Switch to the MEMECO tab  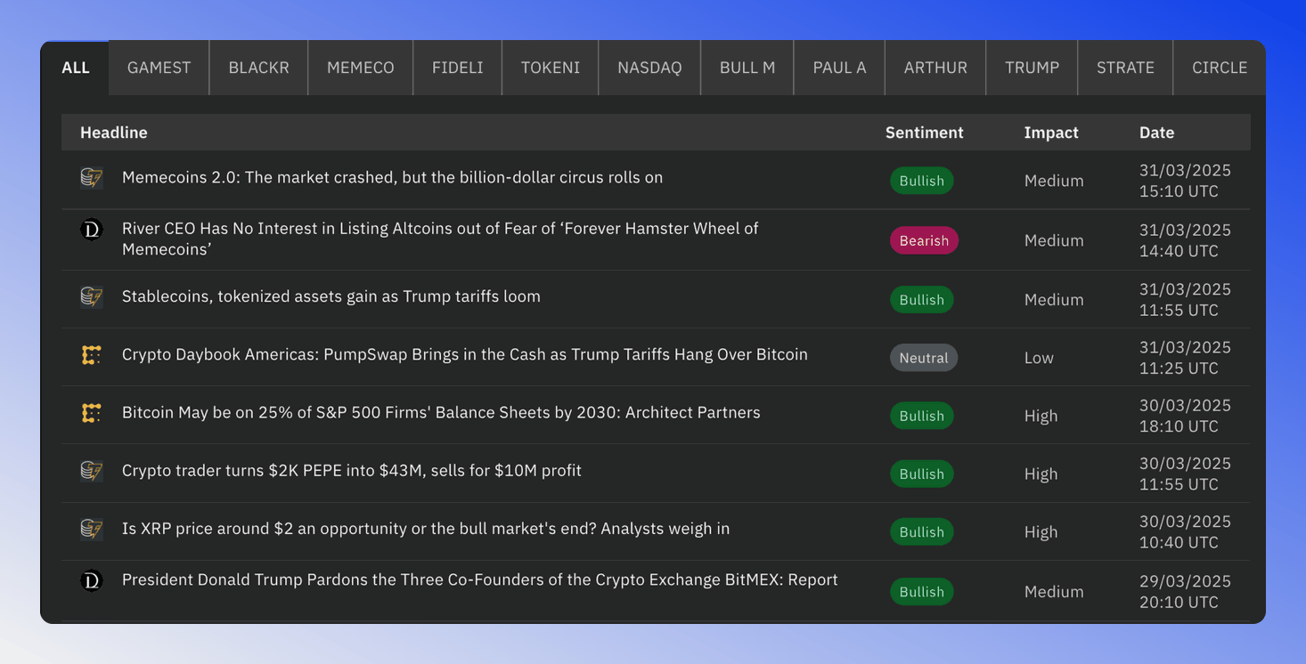pyautogui.click(x=360, y=68)
